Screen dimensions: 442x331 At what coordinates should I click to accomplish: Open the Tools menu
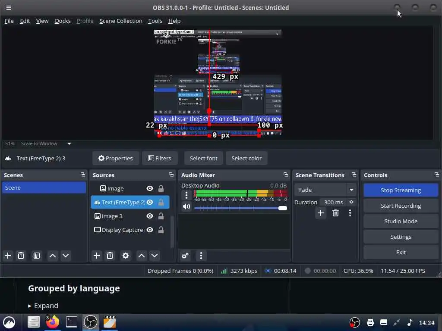point(155,21)
